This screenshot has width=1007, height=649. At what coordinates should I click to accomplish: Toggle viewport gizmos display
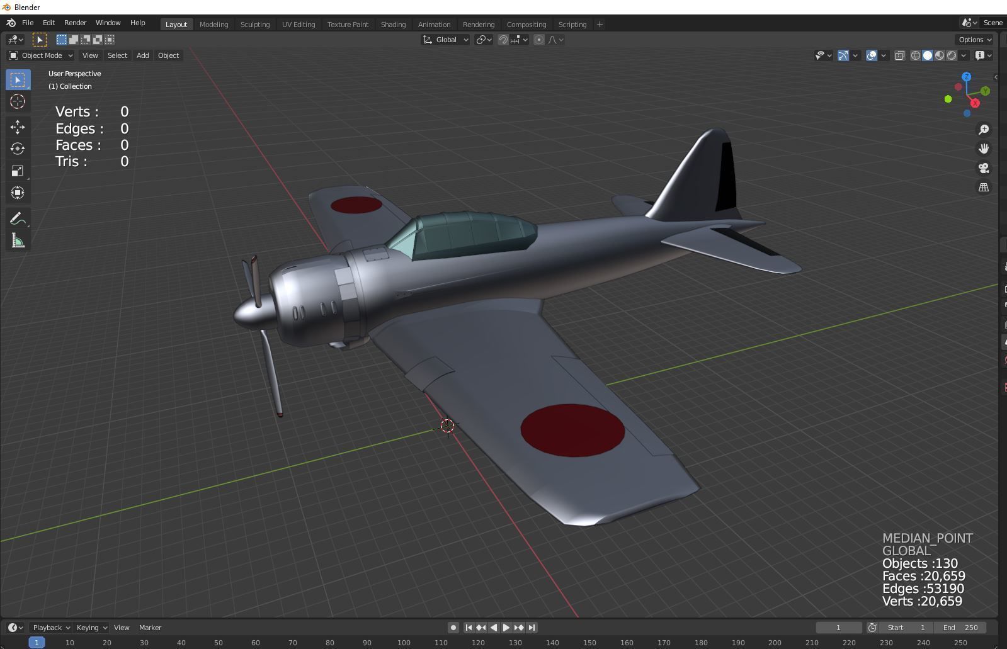point(843,55)
